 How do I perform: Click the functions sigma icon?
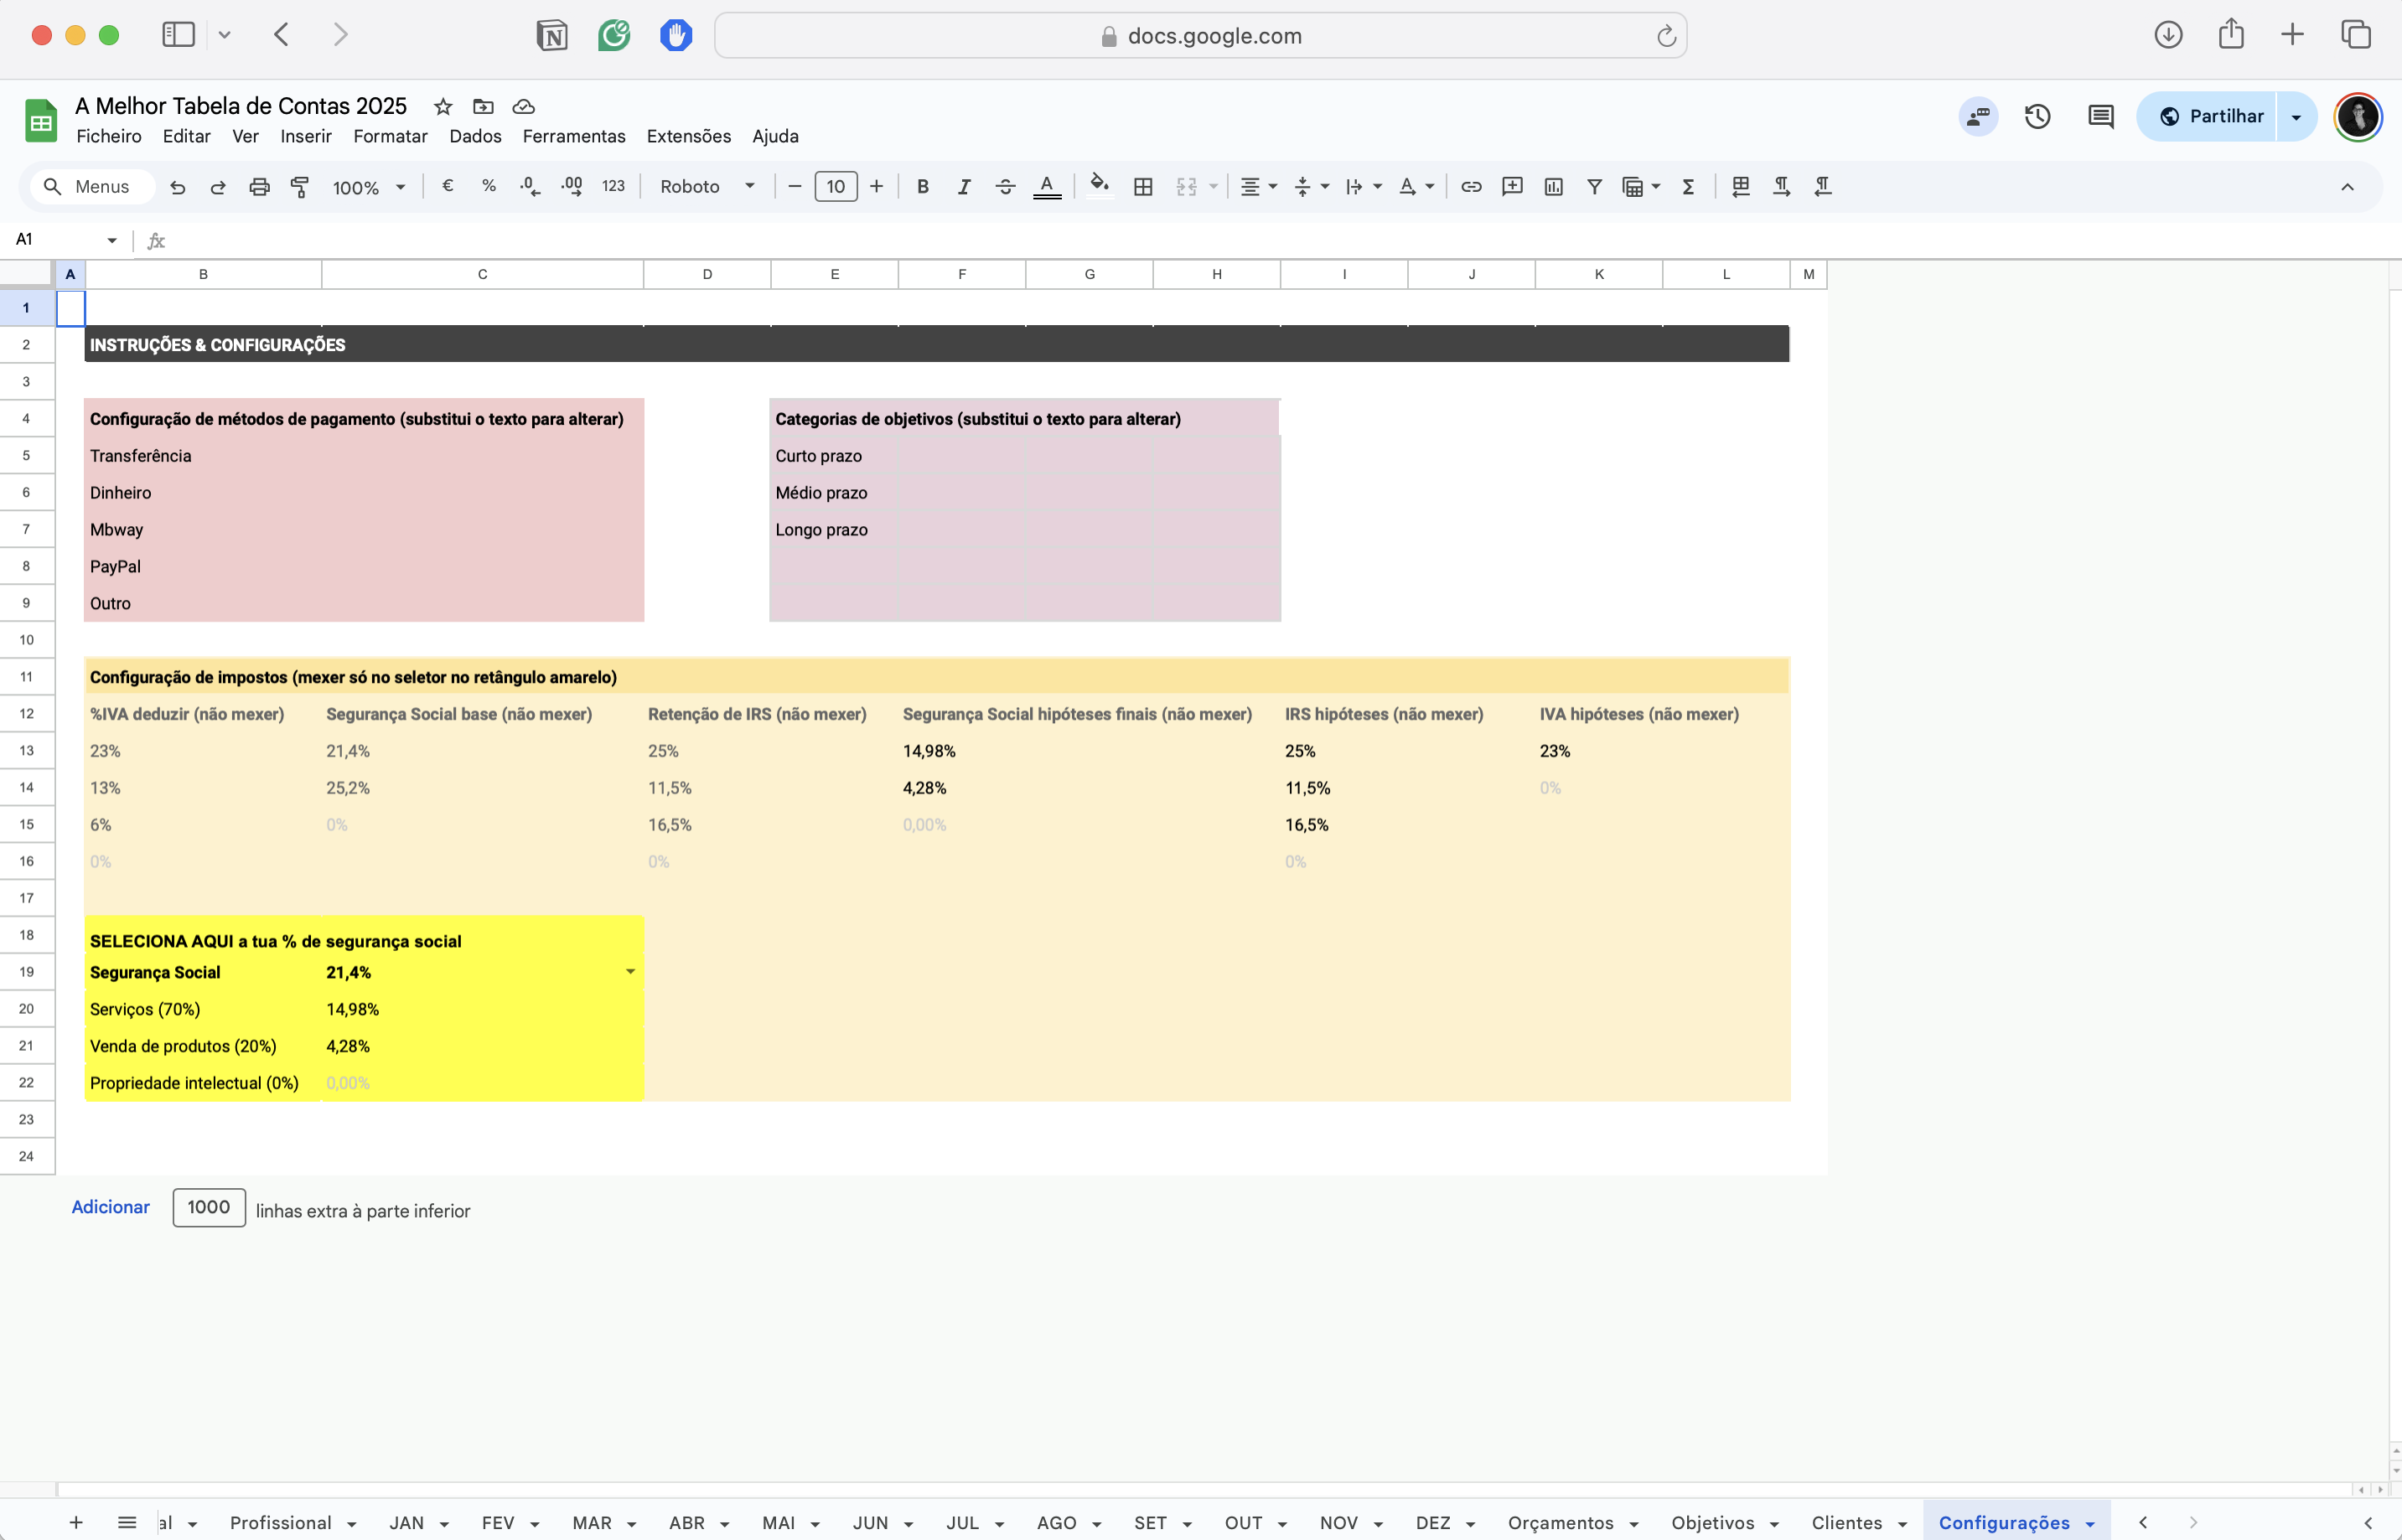tap(1688, 187)
